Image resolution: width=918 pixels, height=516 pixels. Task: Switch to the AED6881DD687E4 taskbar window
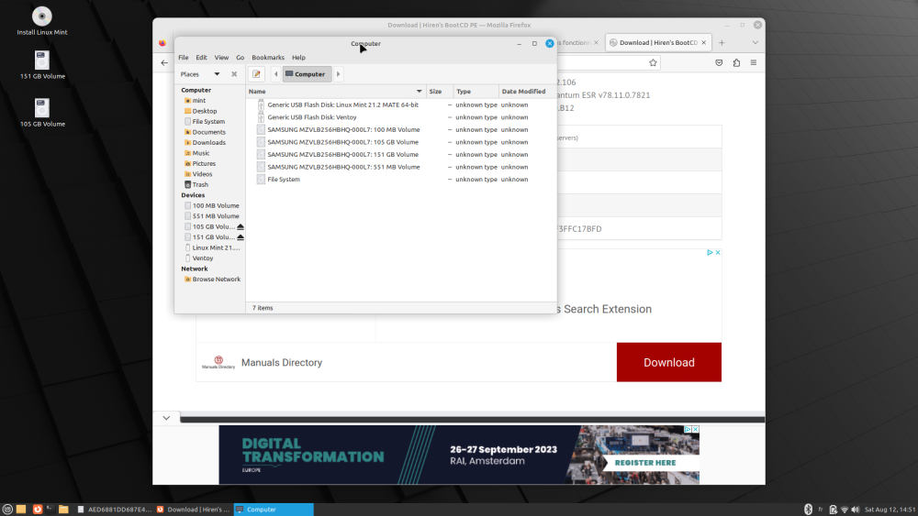pyautogui.click(x=114, y=510)
